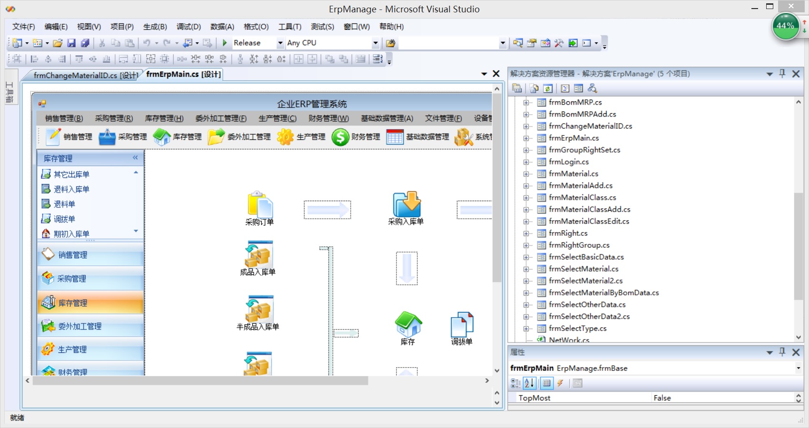Click the 库存 house icon in designer
This screenshot has height=428, width=809.
coord(408,324)
